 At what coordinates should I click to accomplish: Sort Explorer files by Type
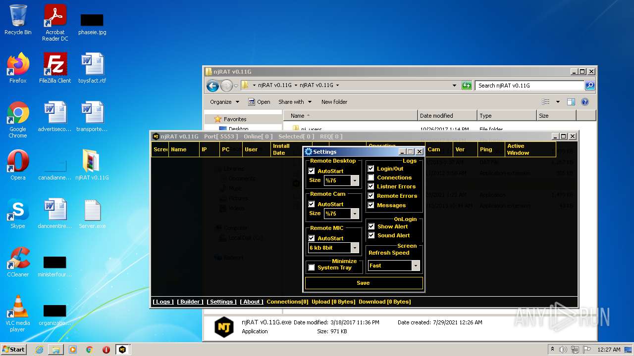[x=507, y=116]
